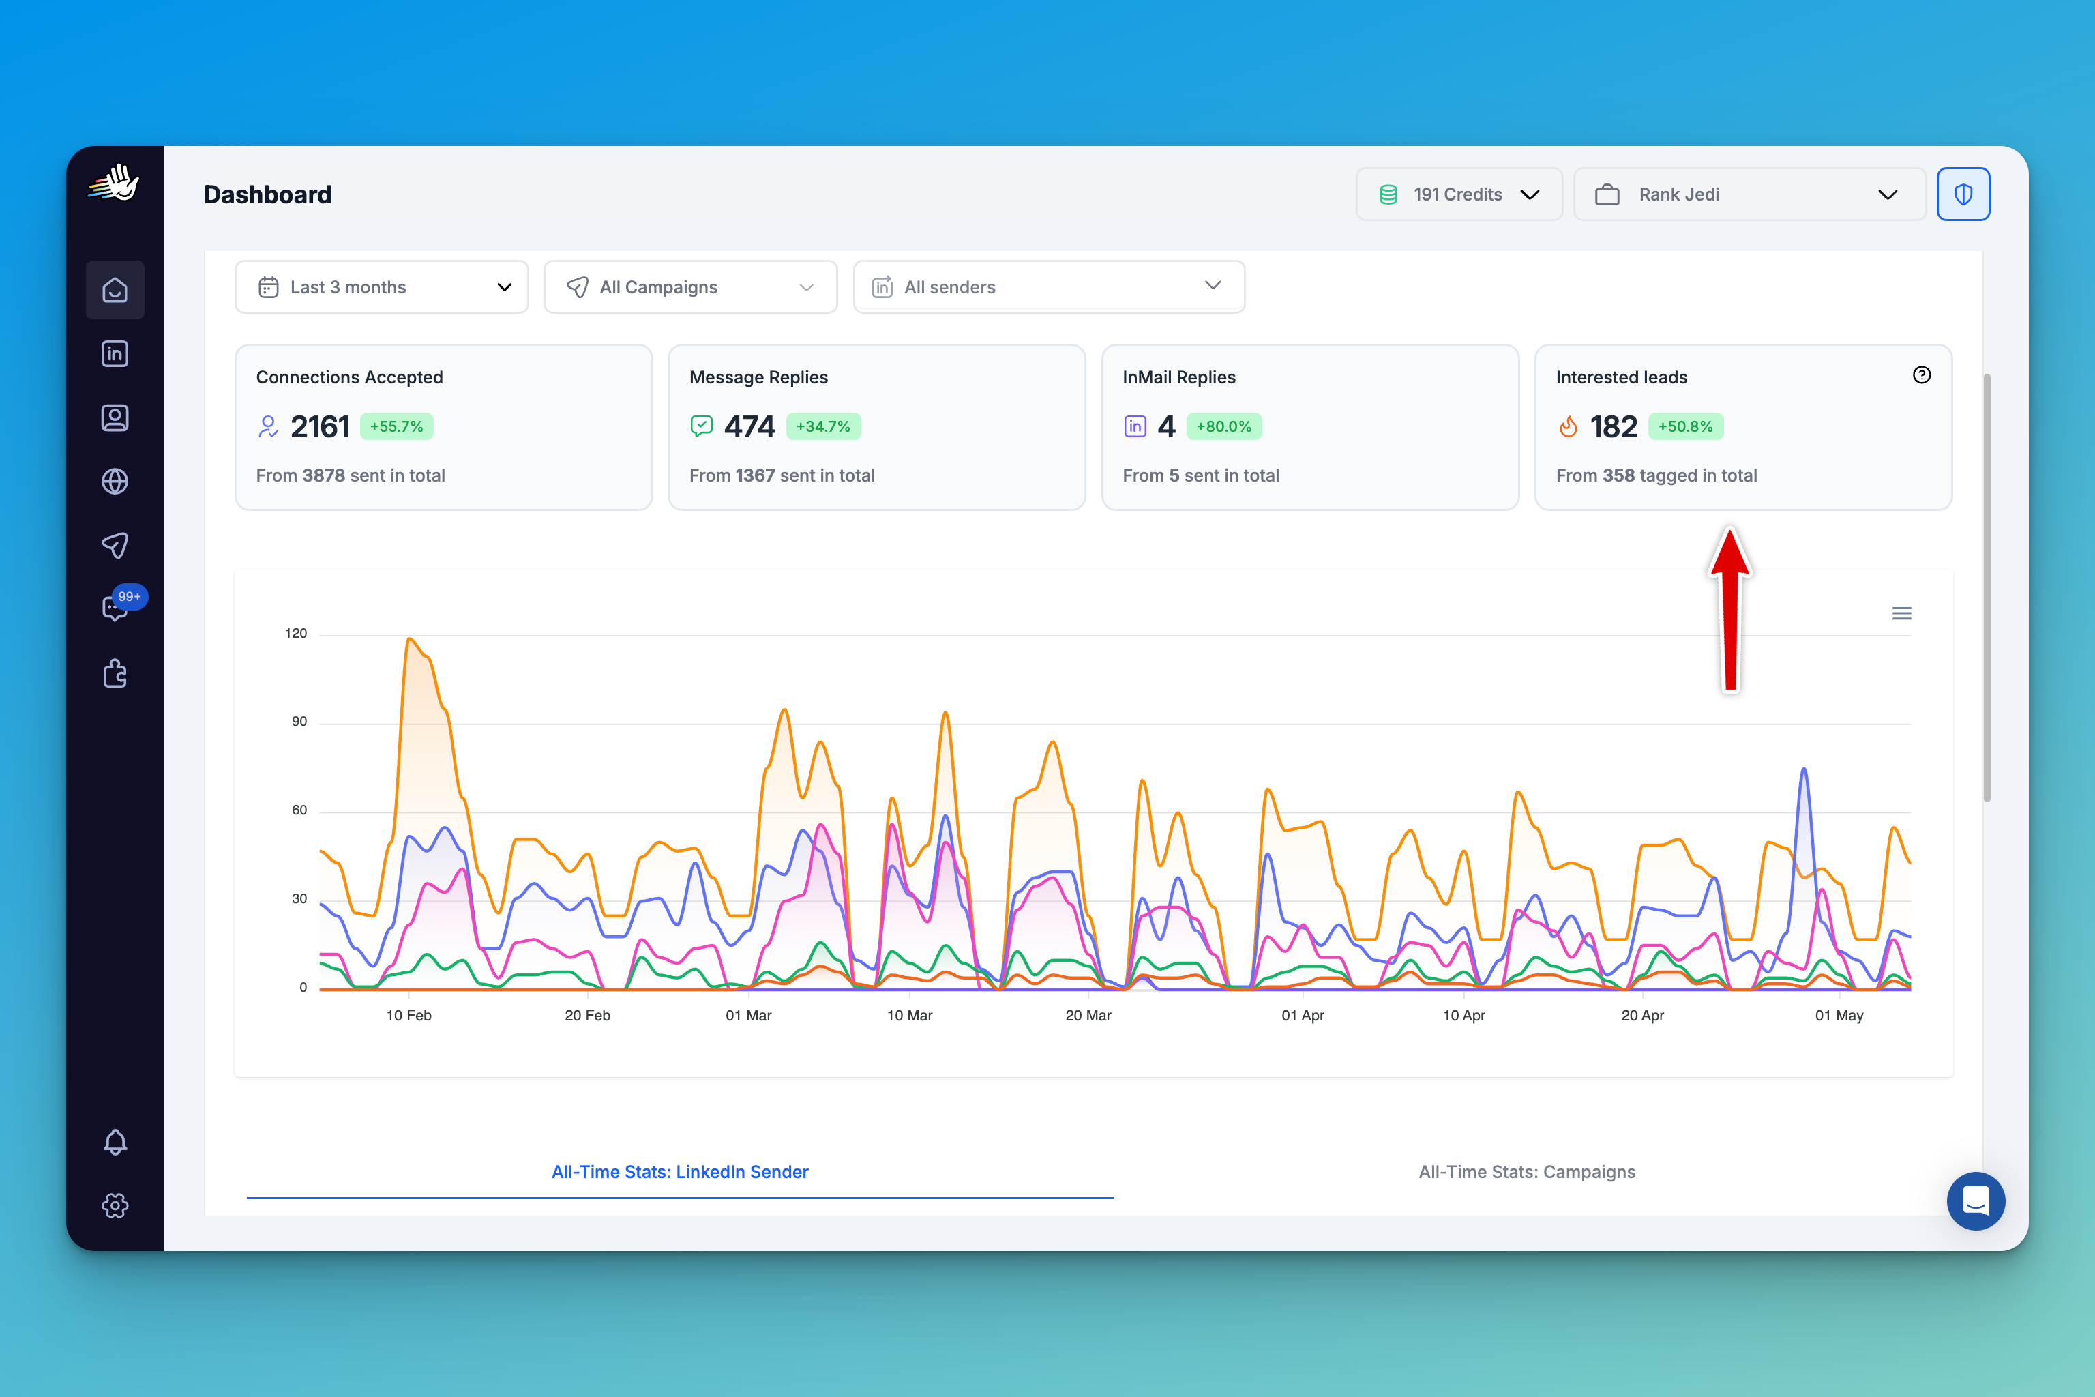Open the LinkedIn accounts sidebar icon
The width and height of the screenshot is (2095, 1397).
coord(115,354)
